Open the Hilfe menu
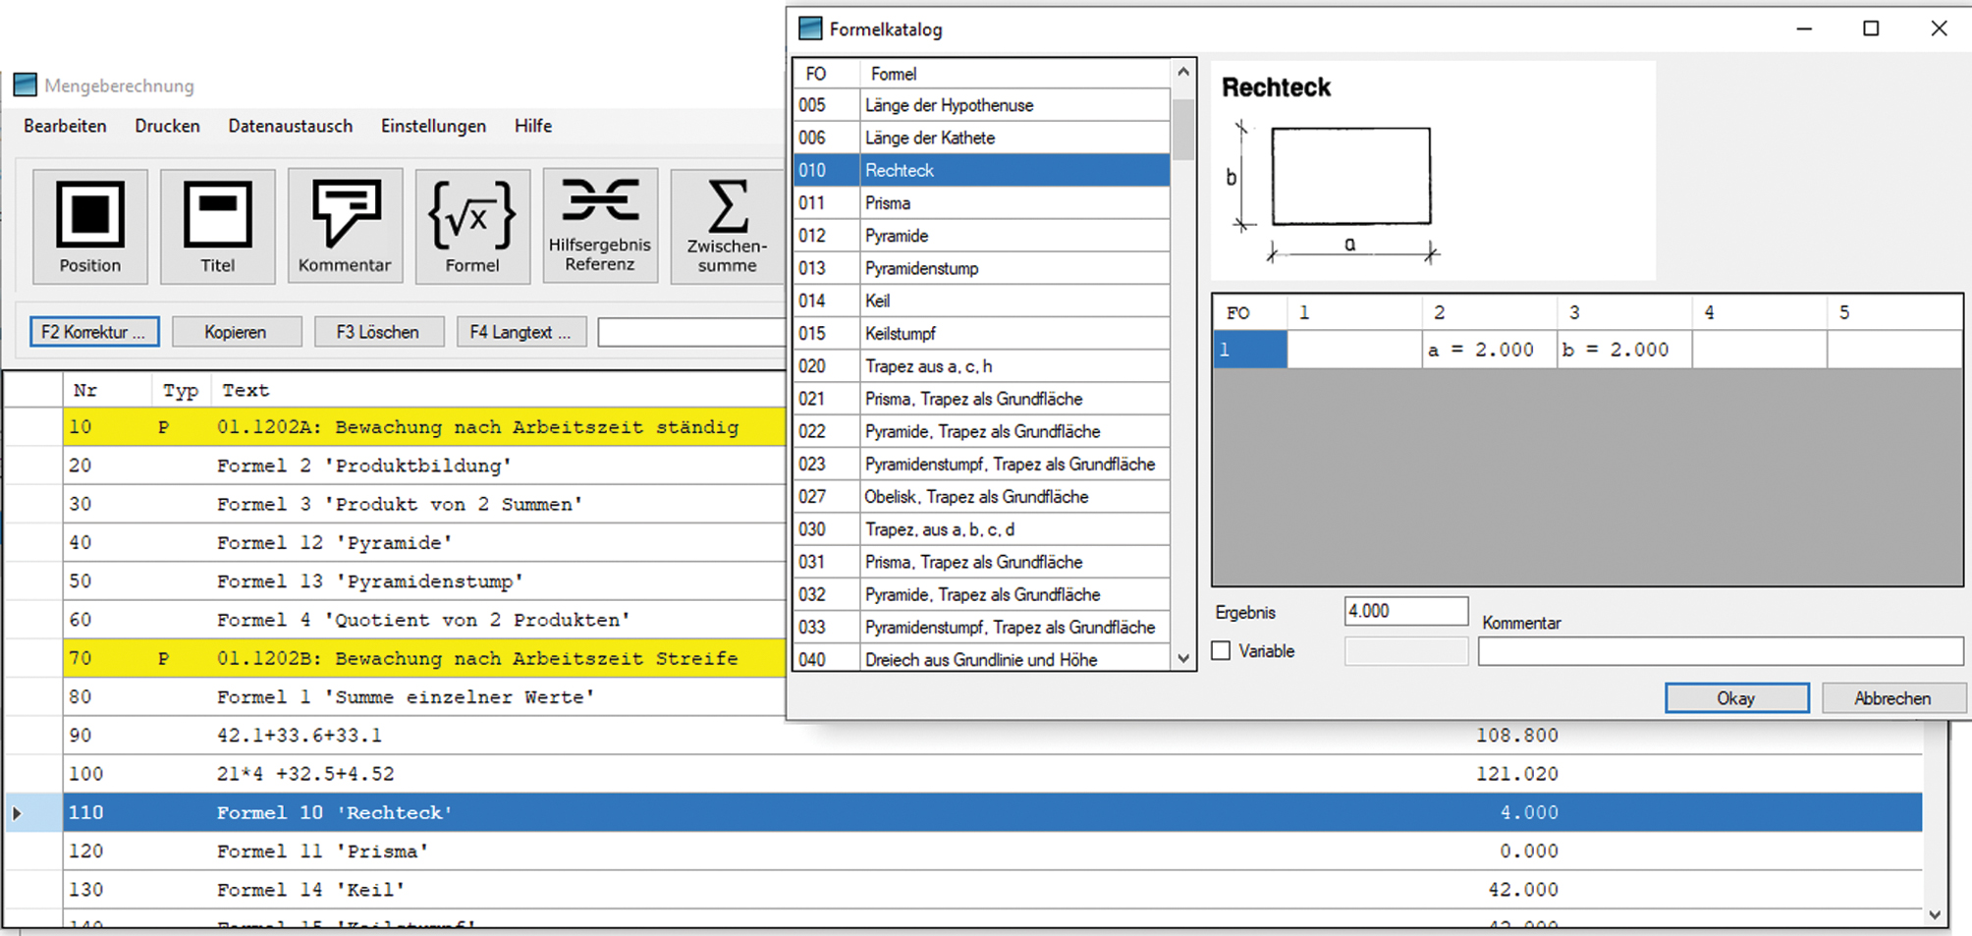Viewport: 1972px width, 936px height. click(x=533, y=126)
